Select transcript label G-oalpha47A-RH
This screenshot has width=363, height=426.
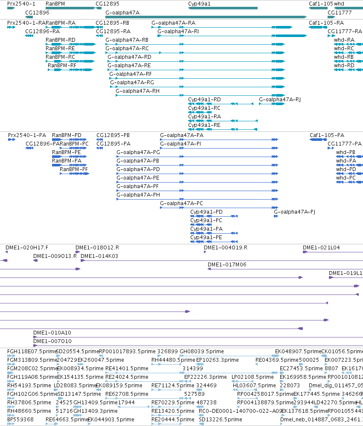137,91
